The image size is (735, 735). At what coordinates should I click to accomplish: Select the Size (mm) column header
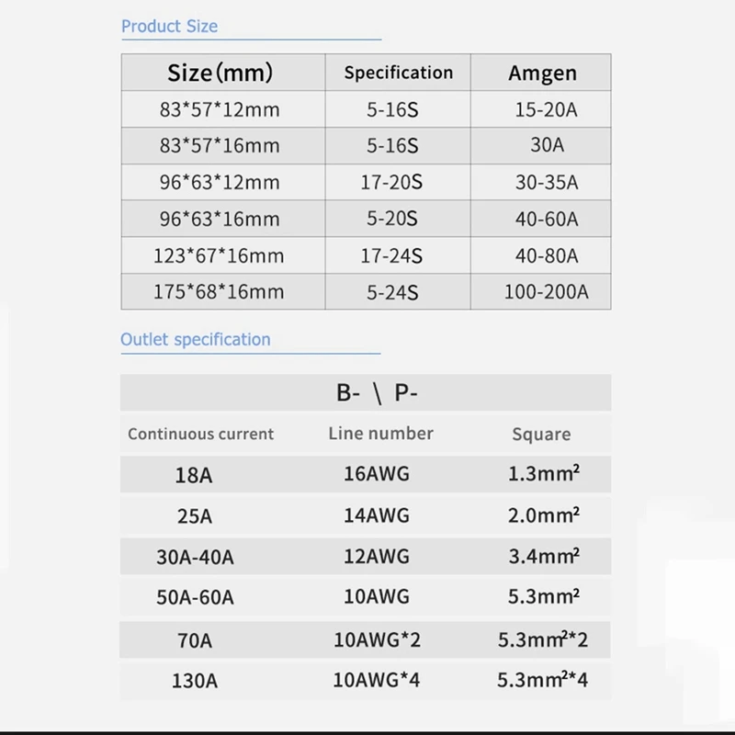pyautogui.click(x=220, y=73)
